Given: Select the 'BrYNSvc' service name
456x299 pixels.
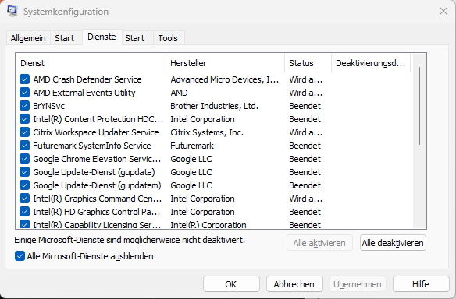Looking at the screenshot, I should click(x=49, y=106).
